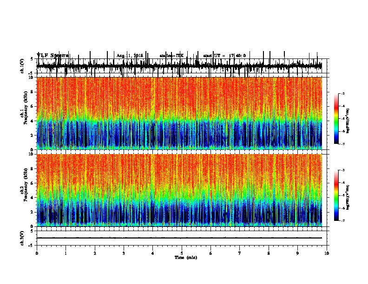
Task: Click the log(PSD) label of the ch.2 colorbar
Action: [x=348, y=197]
